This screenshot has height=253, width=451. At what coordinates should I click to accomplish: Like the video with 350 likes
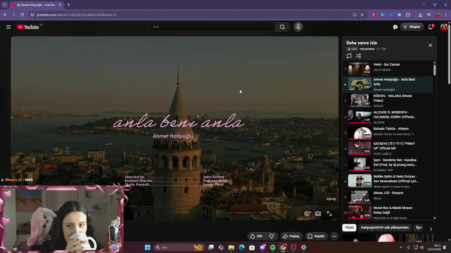[256, 236]
